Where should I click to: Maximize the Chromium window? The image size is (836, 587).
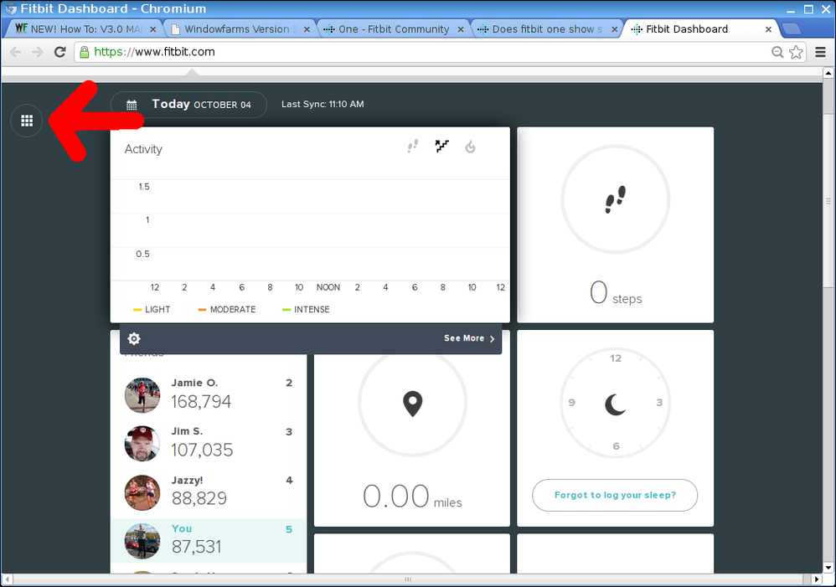(x=809, y=9)
